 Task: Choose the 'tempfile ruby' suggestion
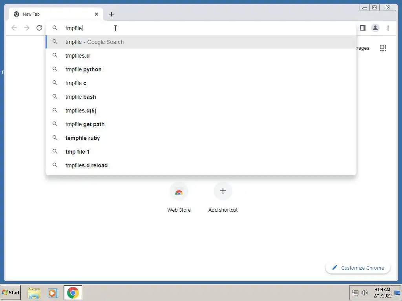pos(201,138)
